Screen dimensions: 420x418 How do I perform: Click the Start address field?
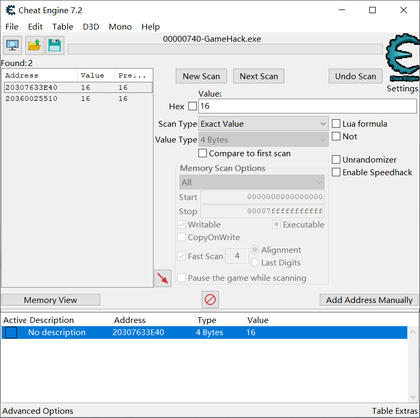263,197
